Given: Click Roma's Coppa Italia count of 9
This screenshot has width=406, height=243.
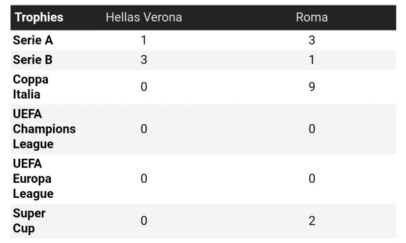Looking at the screenshot, I should coord(312,87).
